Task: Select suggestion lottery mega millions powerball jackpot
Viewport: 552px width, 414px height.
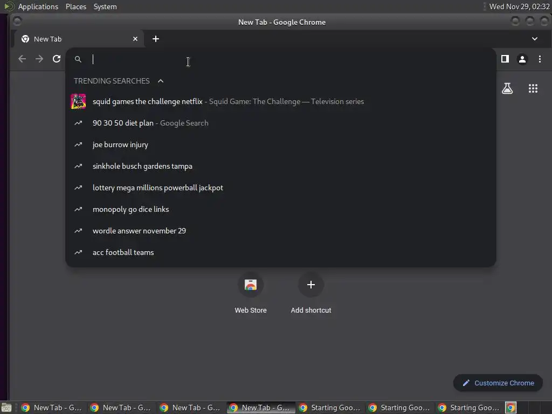Action: (x=280, y=188)
